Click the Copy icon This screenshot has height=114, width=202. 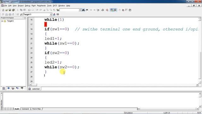point(21,10)
